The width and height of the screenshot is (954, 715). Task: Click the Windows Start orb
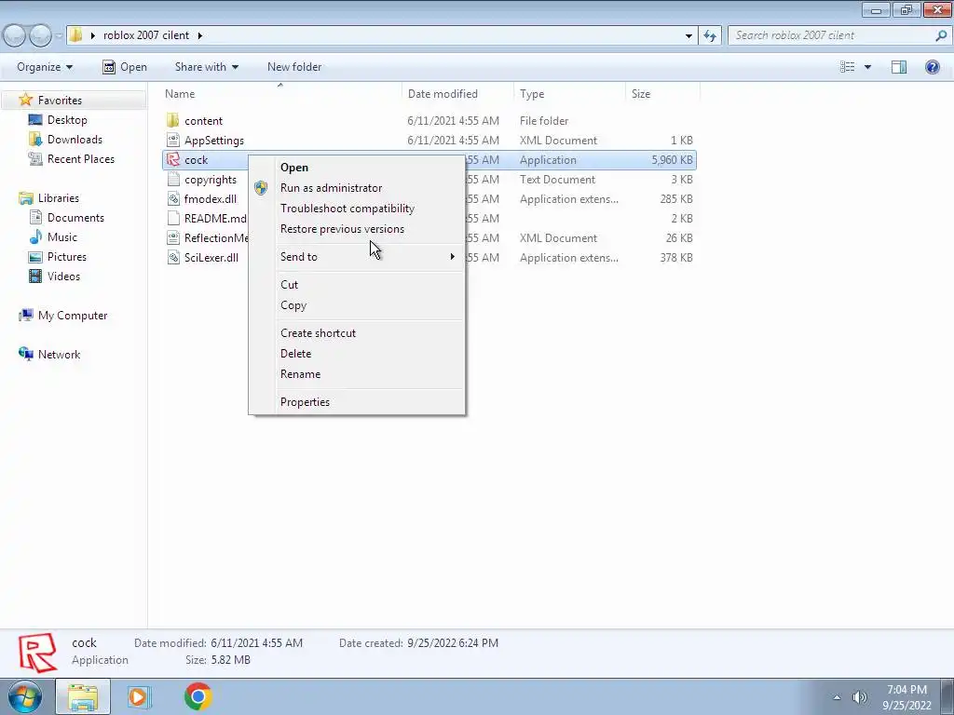(25, 696)
